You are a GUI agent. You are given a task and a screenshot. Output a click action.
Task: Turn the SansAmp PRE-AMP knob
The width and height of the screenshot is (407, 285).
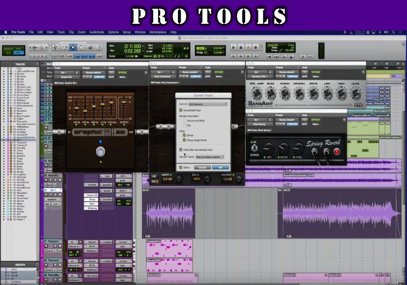pyautogui.click(x=257, y=93)
